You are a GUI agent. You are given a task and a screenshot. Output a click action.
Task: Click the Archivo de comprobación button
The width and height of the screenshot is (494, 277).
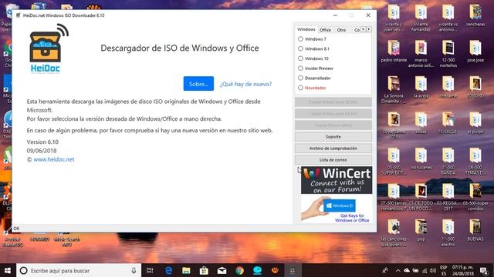pos(333,149)
